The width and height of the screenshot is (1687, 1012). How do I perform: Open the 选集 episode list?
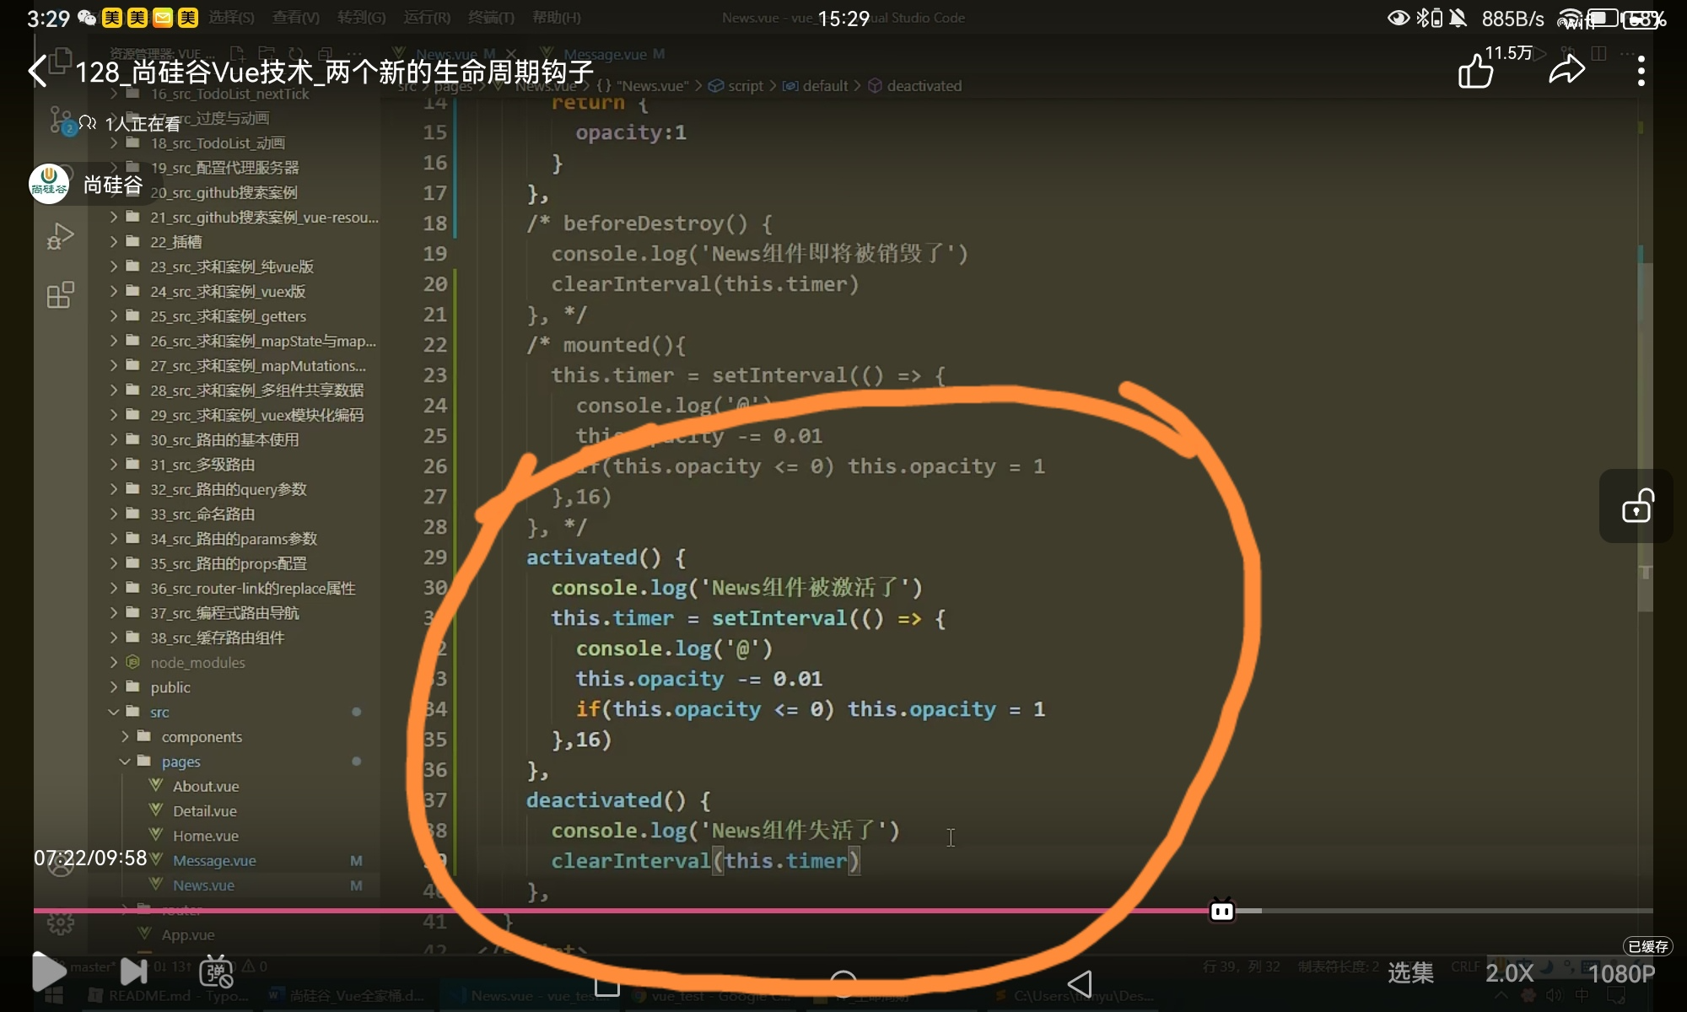1410,973
